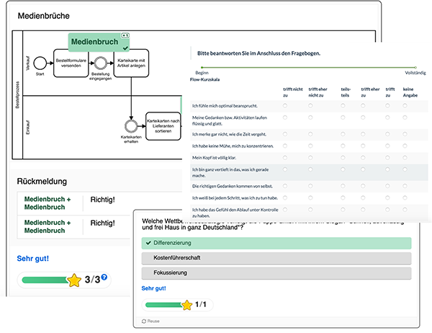Click the Bestellprozess pool label

pos(17,94)
